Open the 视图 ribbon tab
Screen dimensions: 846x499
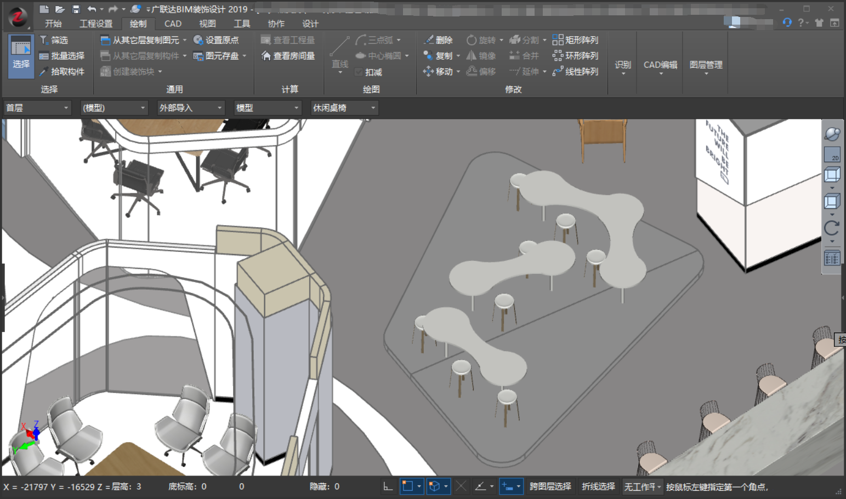pos(207,24)
